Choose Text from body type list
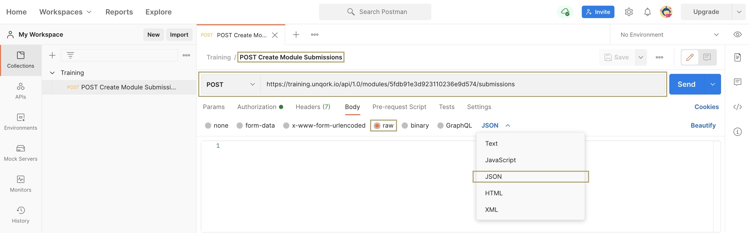 click(x=530, y=143)
